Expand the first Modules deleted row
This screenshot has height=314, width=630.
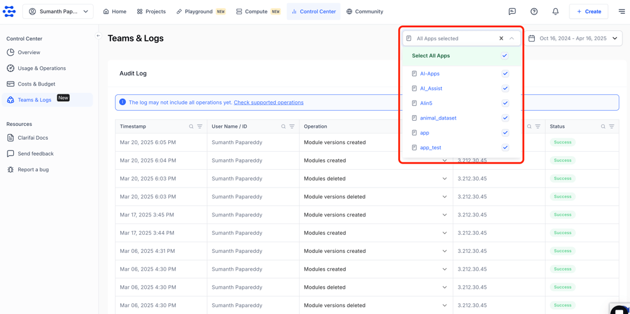[x=444, y=179]
